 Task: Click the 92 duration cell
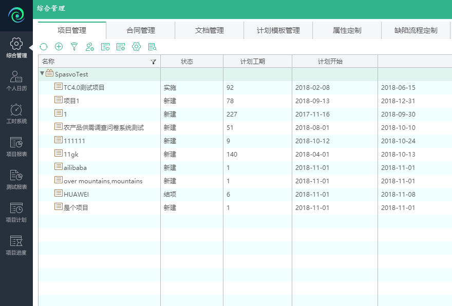(257, 88)
